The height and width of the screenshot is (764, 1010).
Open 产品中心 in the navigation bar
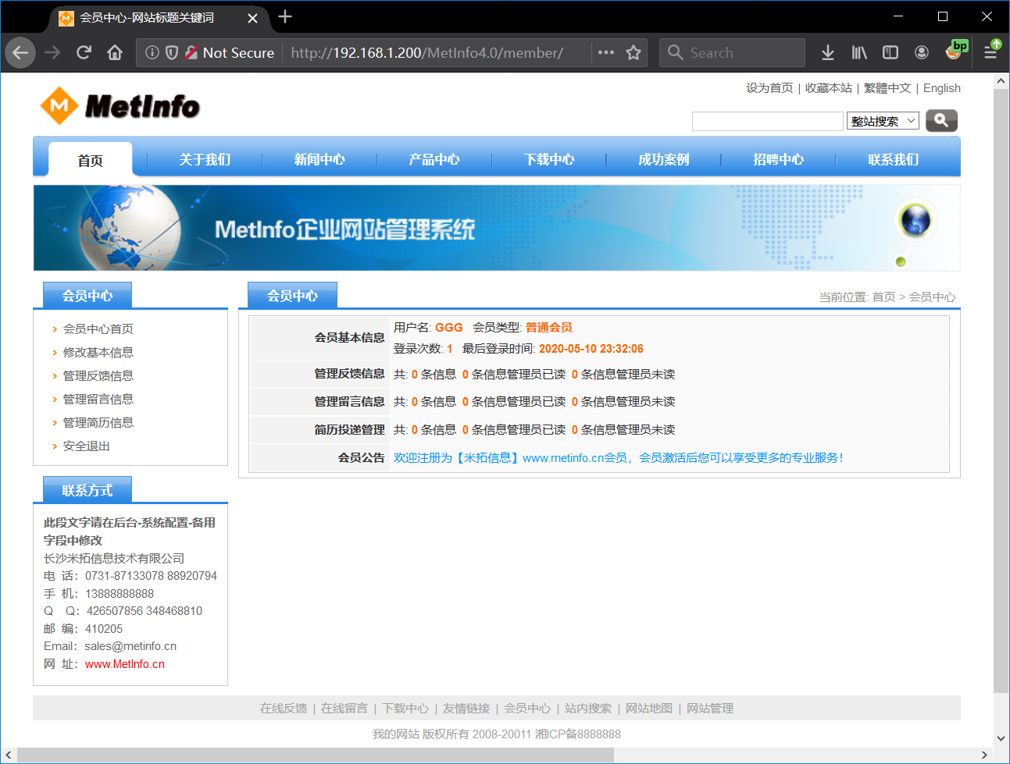(x=434, y=159)
